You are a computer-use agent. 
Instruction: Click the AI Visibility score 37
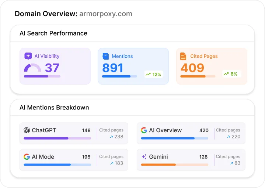(52, 68)
